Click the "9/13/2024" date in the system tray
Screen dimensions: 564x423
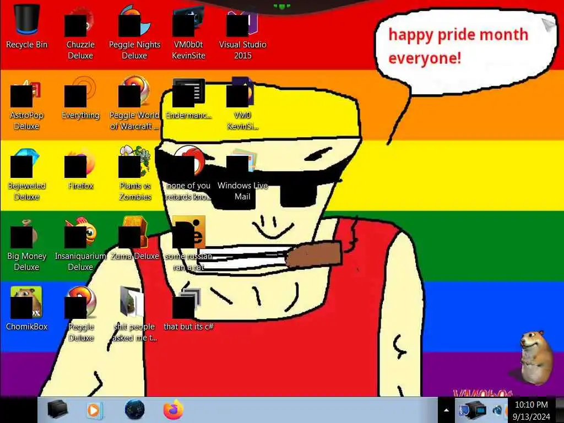click(532, 417)
